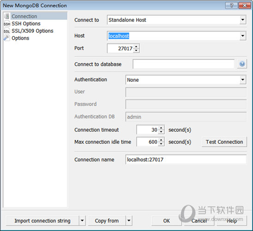The image size is (253, 231).
Task: Click the Cancel button
Action: point(199,220)
